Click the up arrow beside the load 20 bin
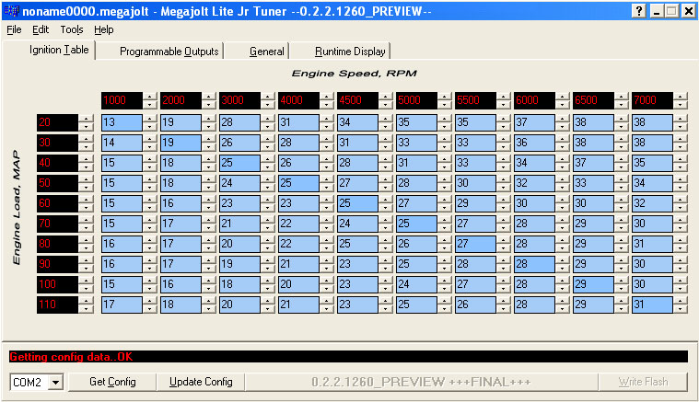 tap(86, 119)
